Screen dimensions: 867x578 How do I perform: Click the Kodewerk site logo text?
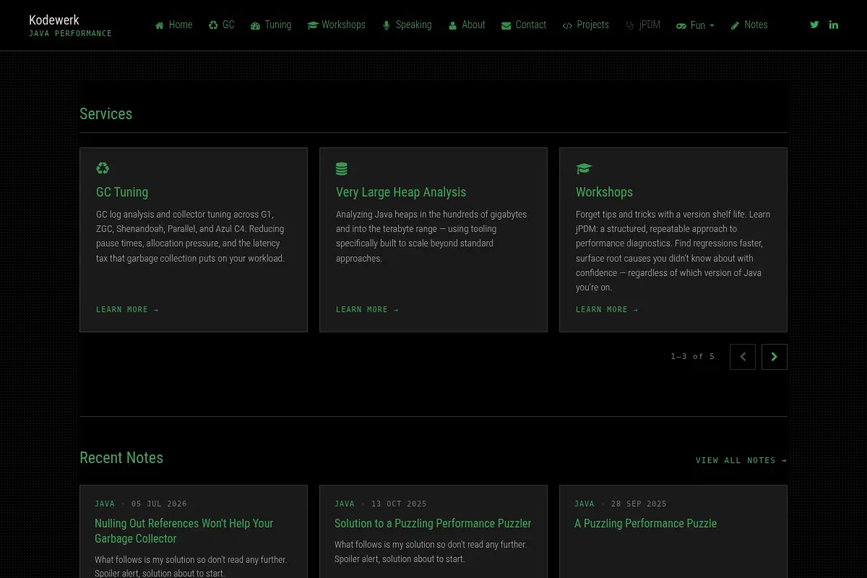[x=54, y=20]
